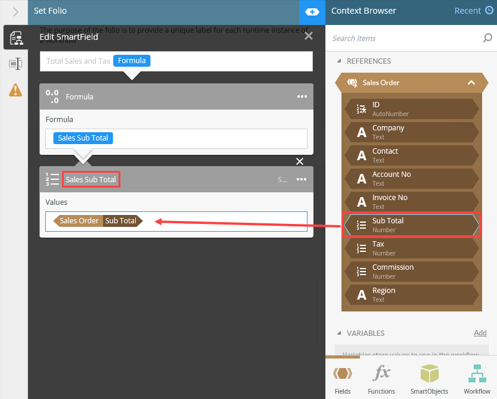Click Add link next to VARIABLES
Viewport: 497px width, 399px height.
(480, 333)
